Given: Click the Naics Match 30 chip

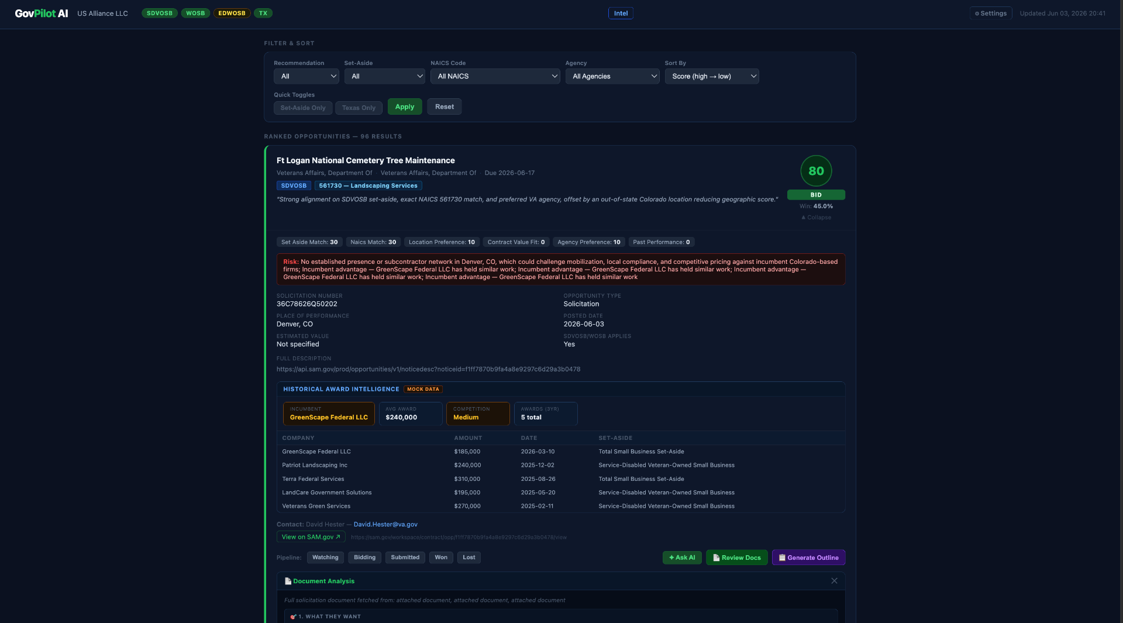Looking at the screenshot, I should click(373, 242).
